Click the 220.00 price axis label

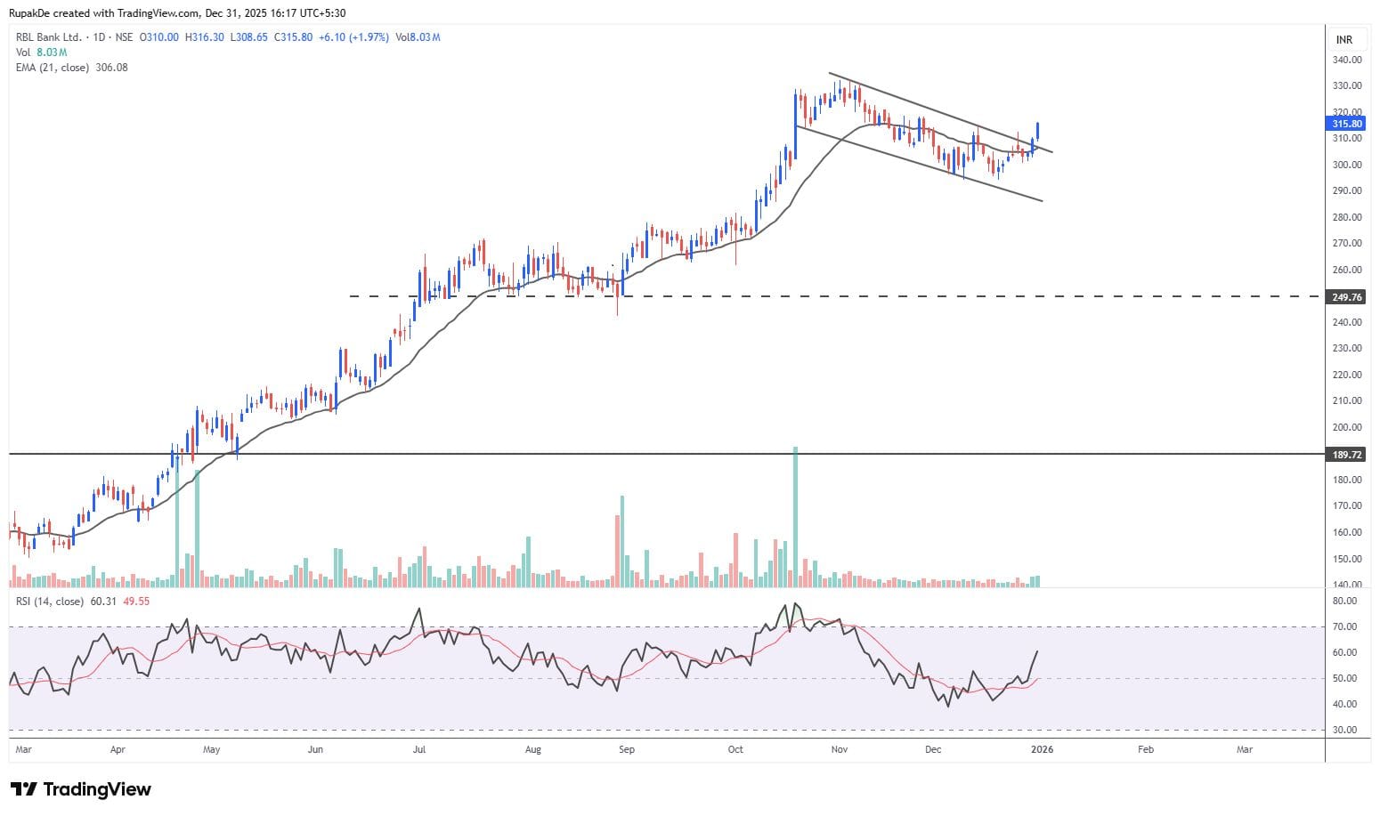coord(1347,376)
